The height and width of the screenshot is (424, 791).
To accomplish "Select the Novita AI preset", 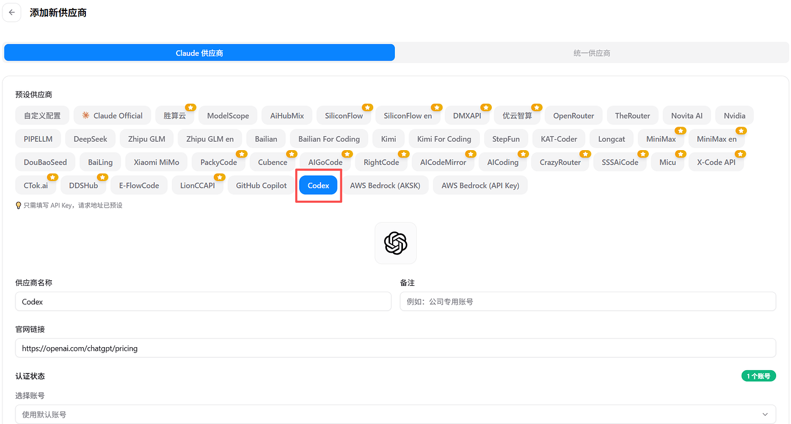I will [687, 115].
